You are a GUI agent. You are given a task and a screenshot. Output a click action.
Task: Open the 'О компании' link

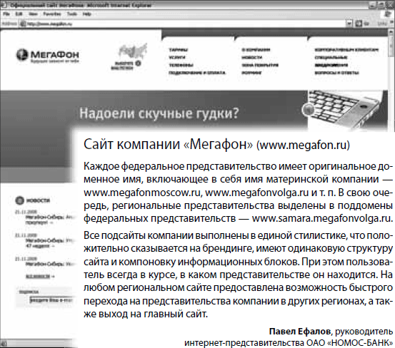[256, 50]
